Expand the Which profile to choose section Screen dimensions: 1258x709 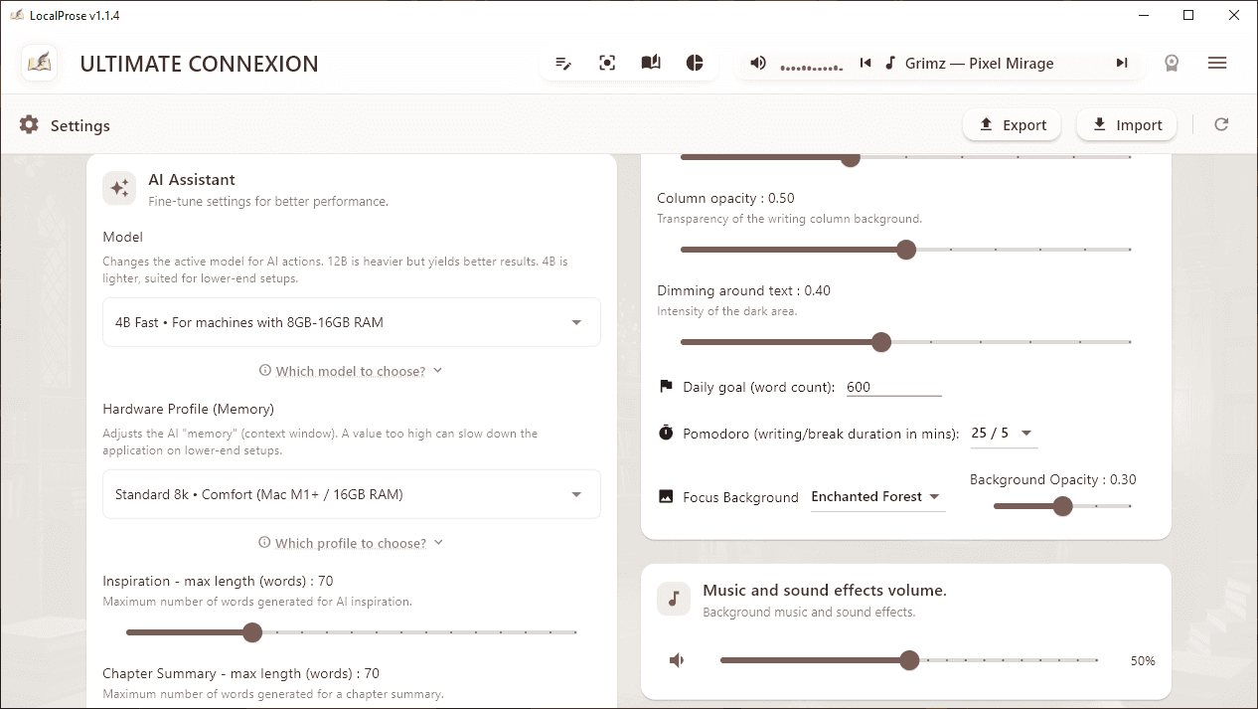(x=351, y=542)
